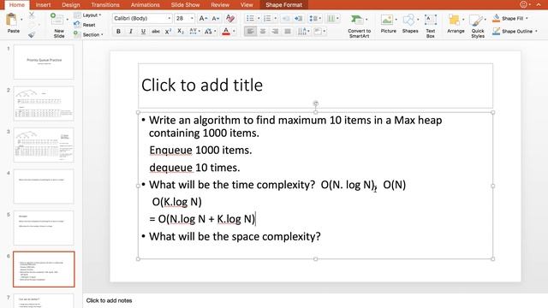This screenshot has height=308, width=548.
Task: Click the rotation handle above the text box
Action: click(316, 104)
